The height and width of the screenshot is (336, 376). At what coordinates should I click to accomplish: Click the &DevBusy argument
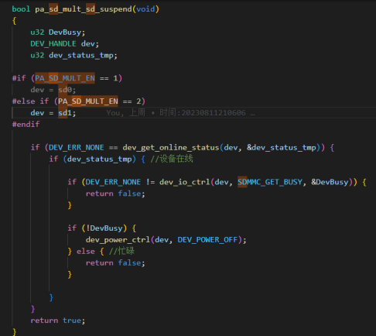point(330,182)
